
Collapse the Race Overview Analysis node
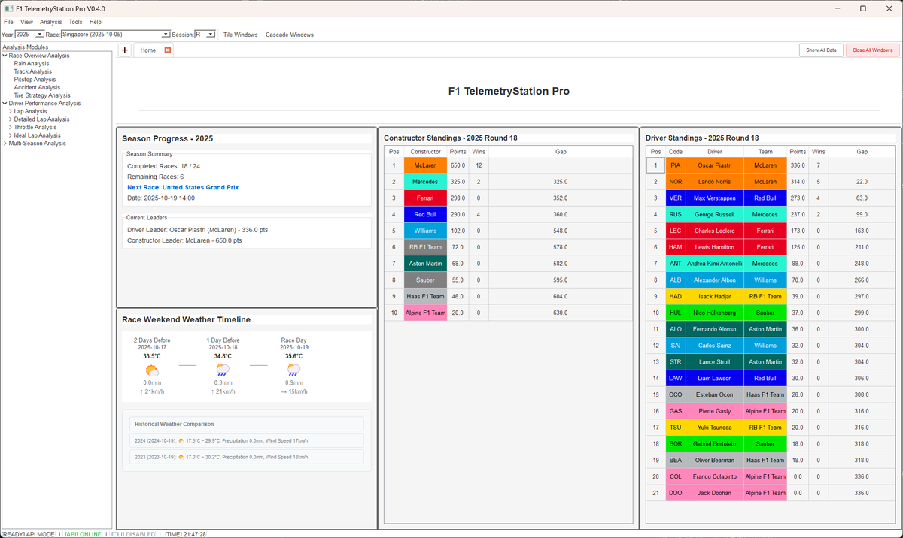(x=5, y=56)
